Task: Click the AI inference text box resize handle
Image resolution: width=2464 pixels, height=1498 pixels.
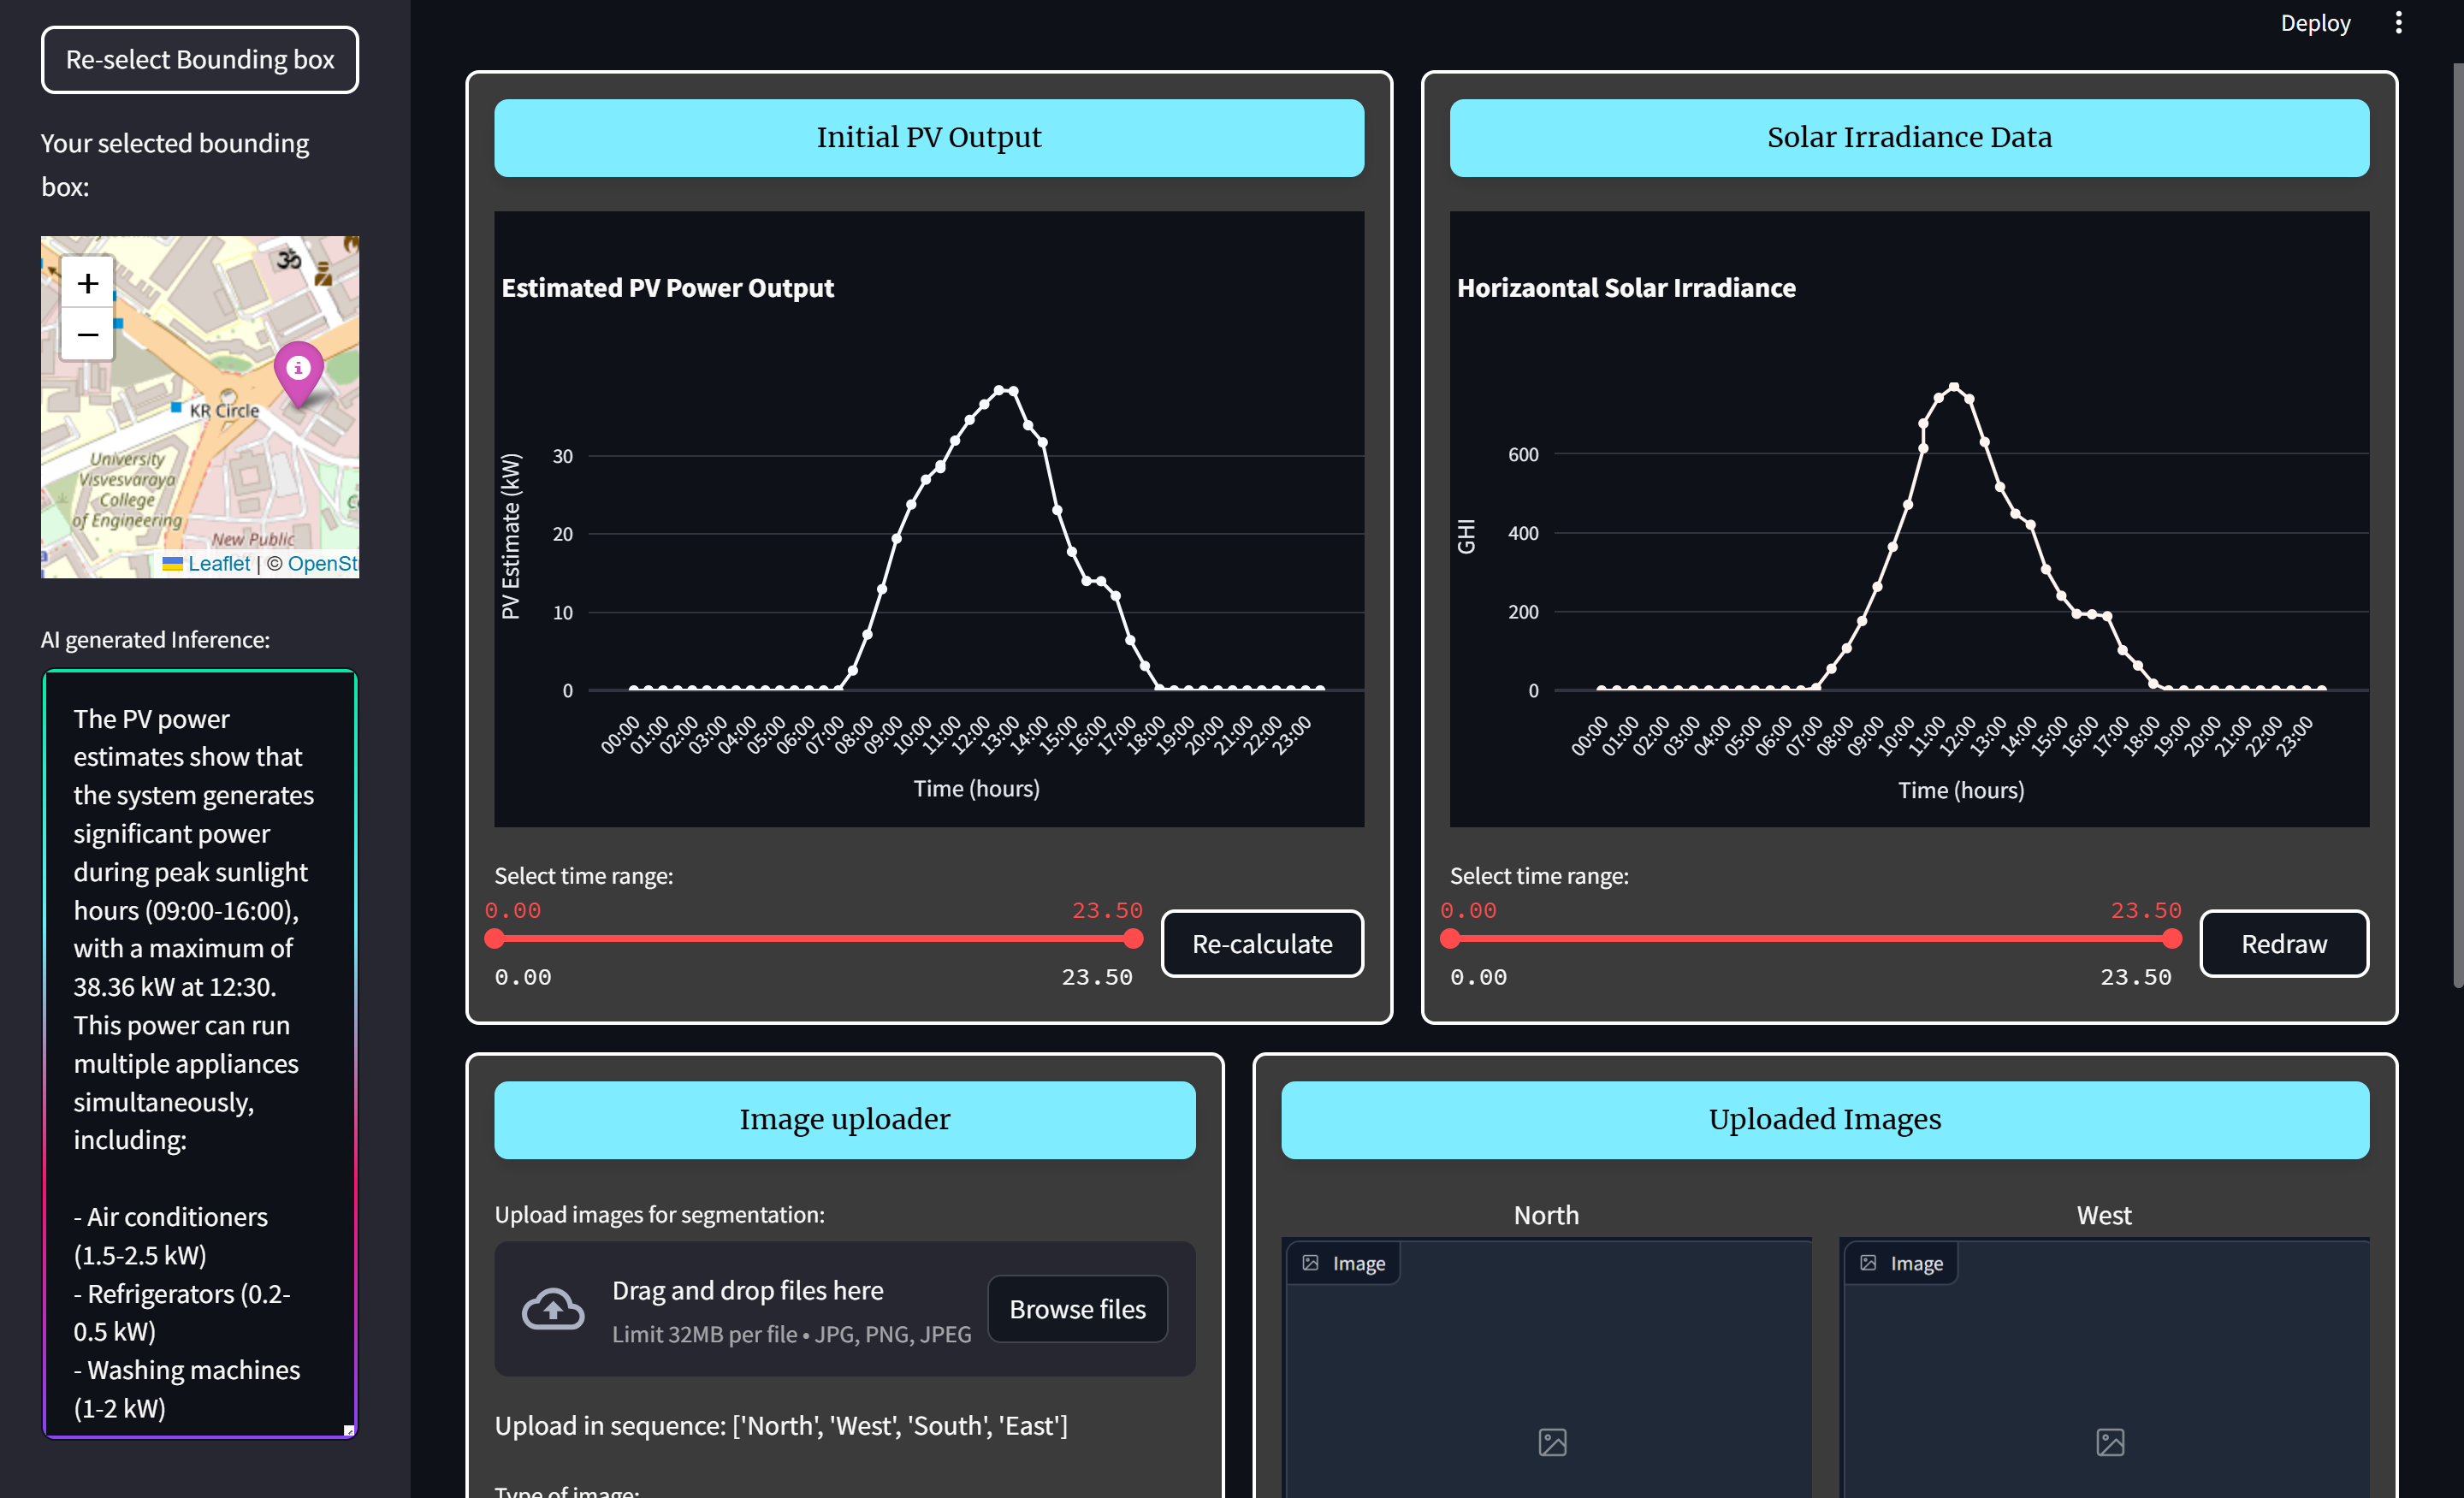Action: (349, 1430)
